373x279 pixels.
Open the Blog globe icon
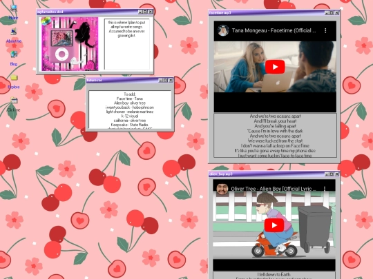(x=14, y=54)
